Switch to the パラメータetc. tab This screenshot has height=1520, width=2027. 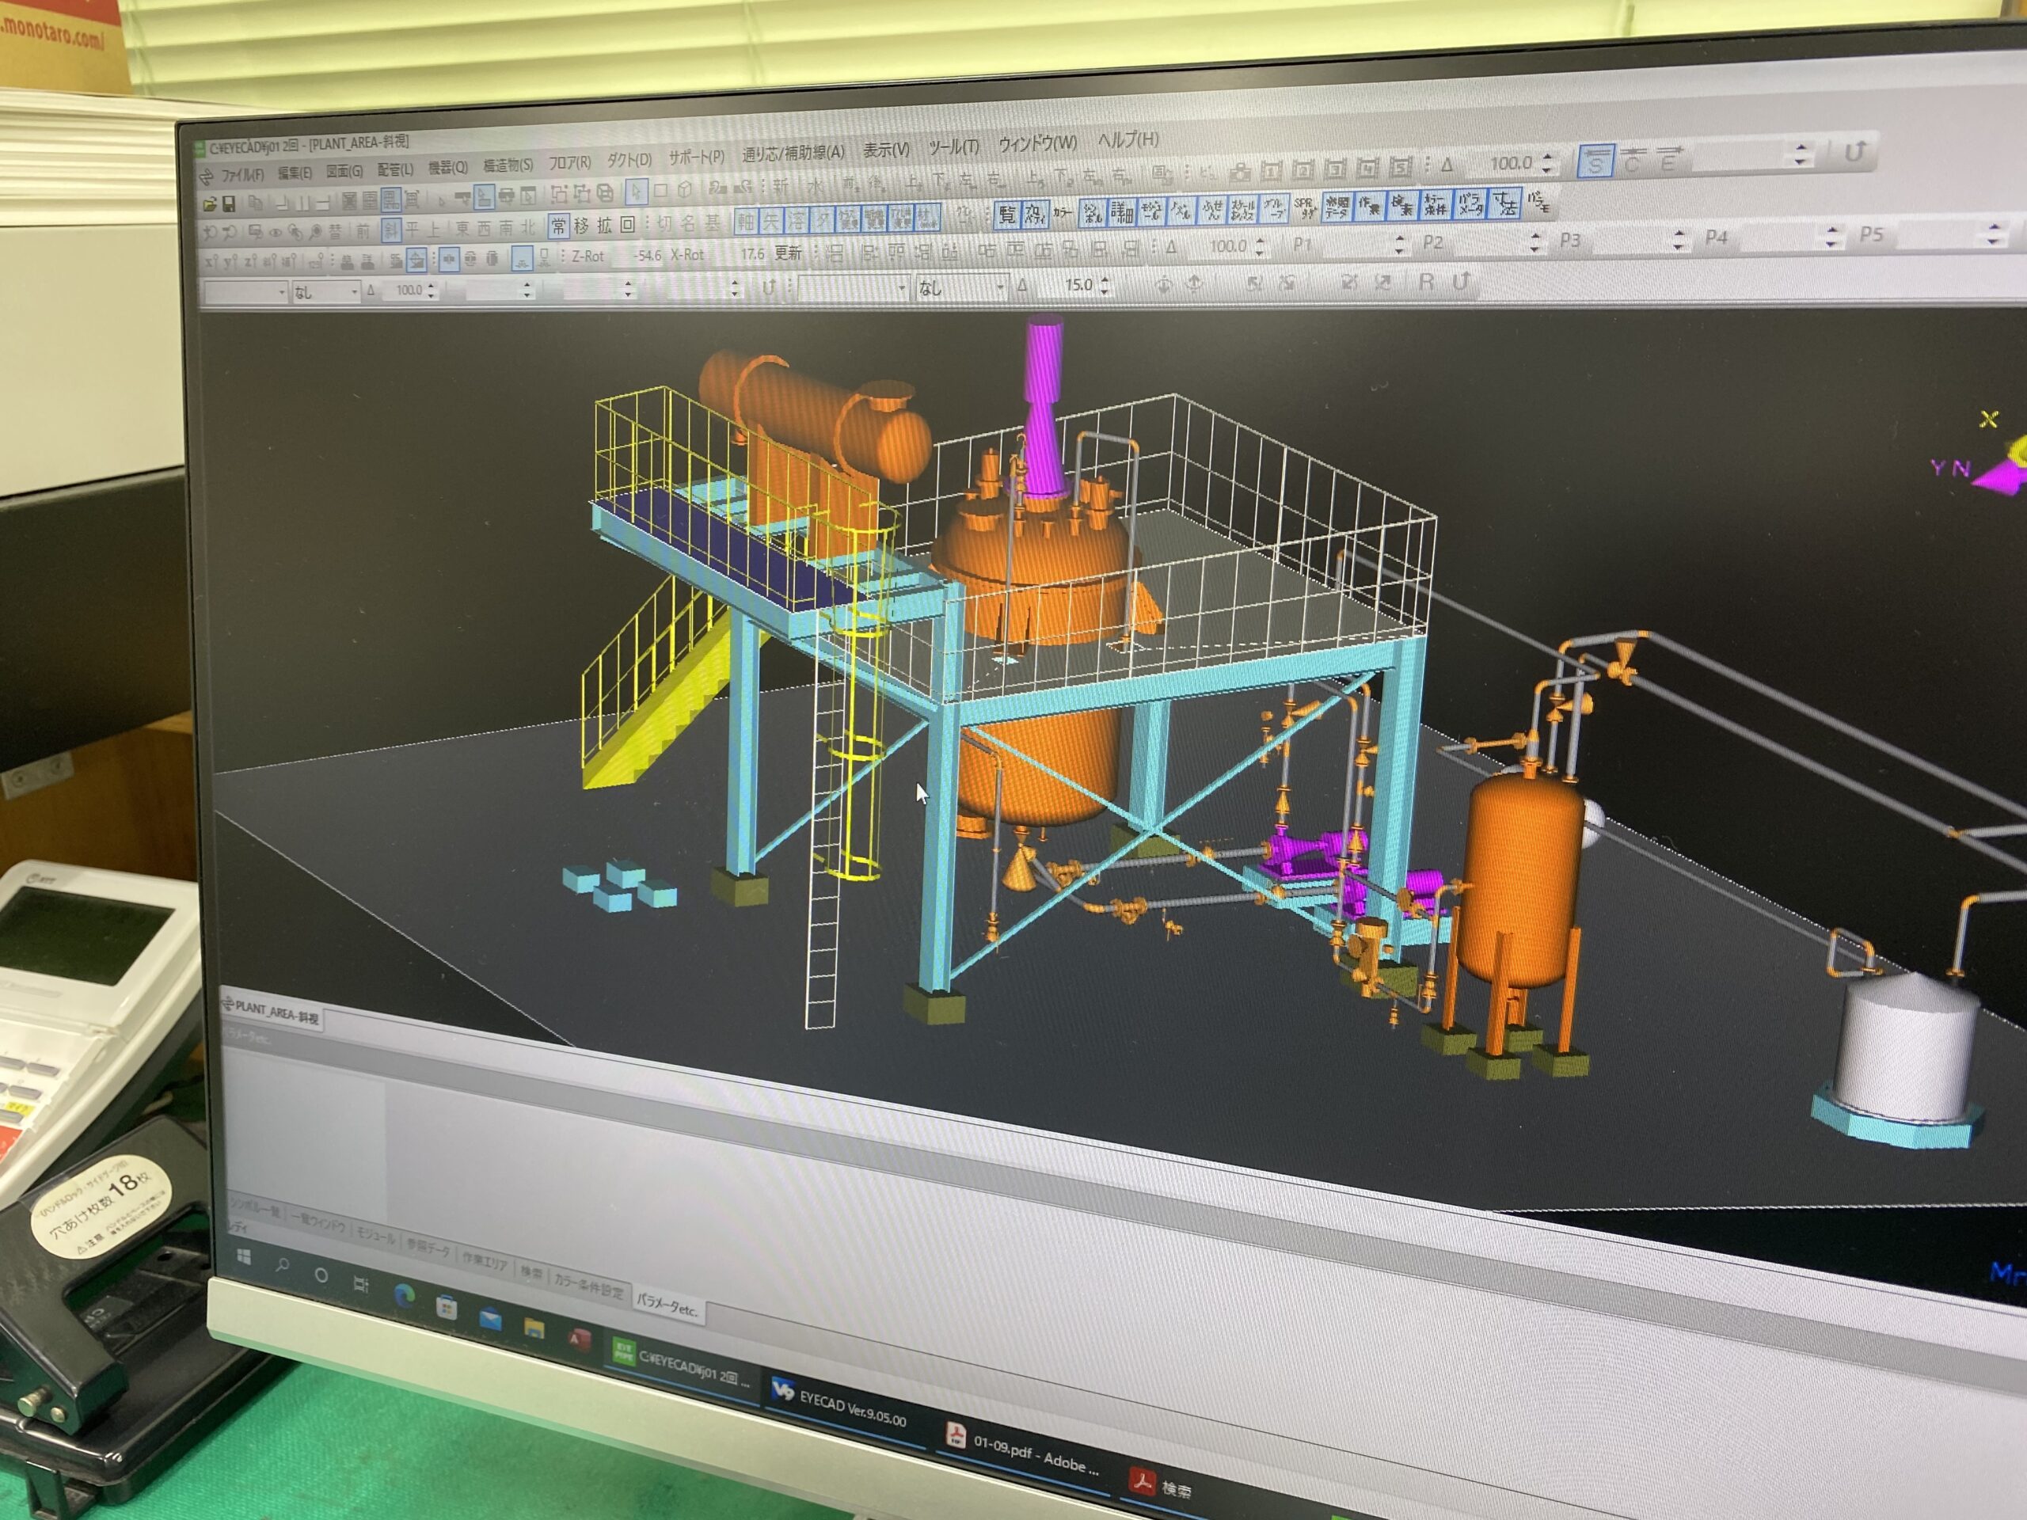click(667, 1305)
